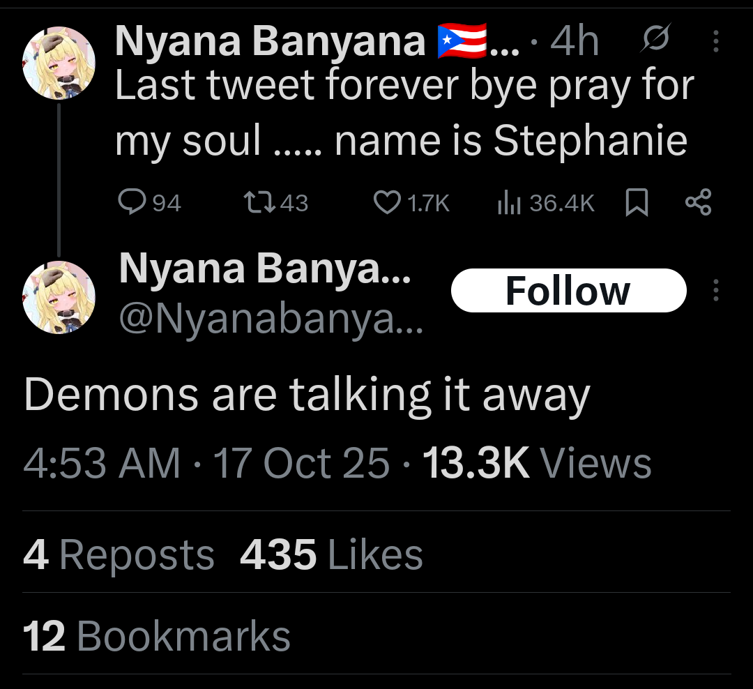Open three-dot menu on first tweet
Image resolution: width=753 pixels, height=689 pixels.
pyautogui.click(x=715, y=42)
